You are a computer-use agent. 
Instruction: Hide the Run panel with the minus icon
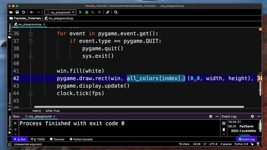click(217, 116)
